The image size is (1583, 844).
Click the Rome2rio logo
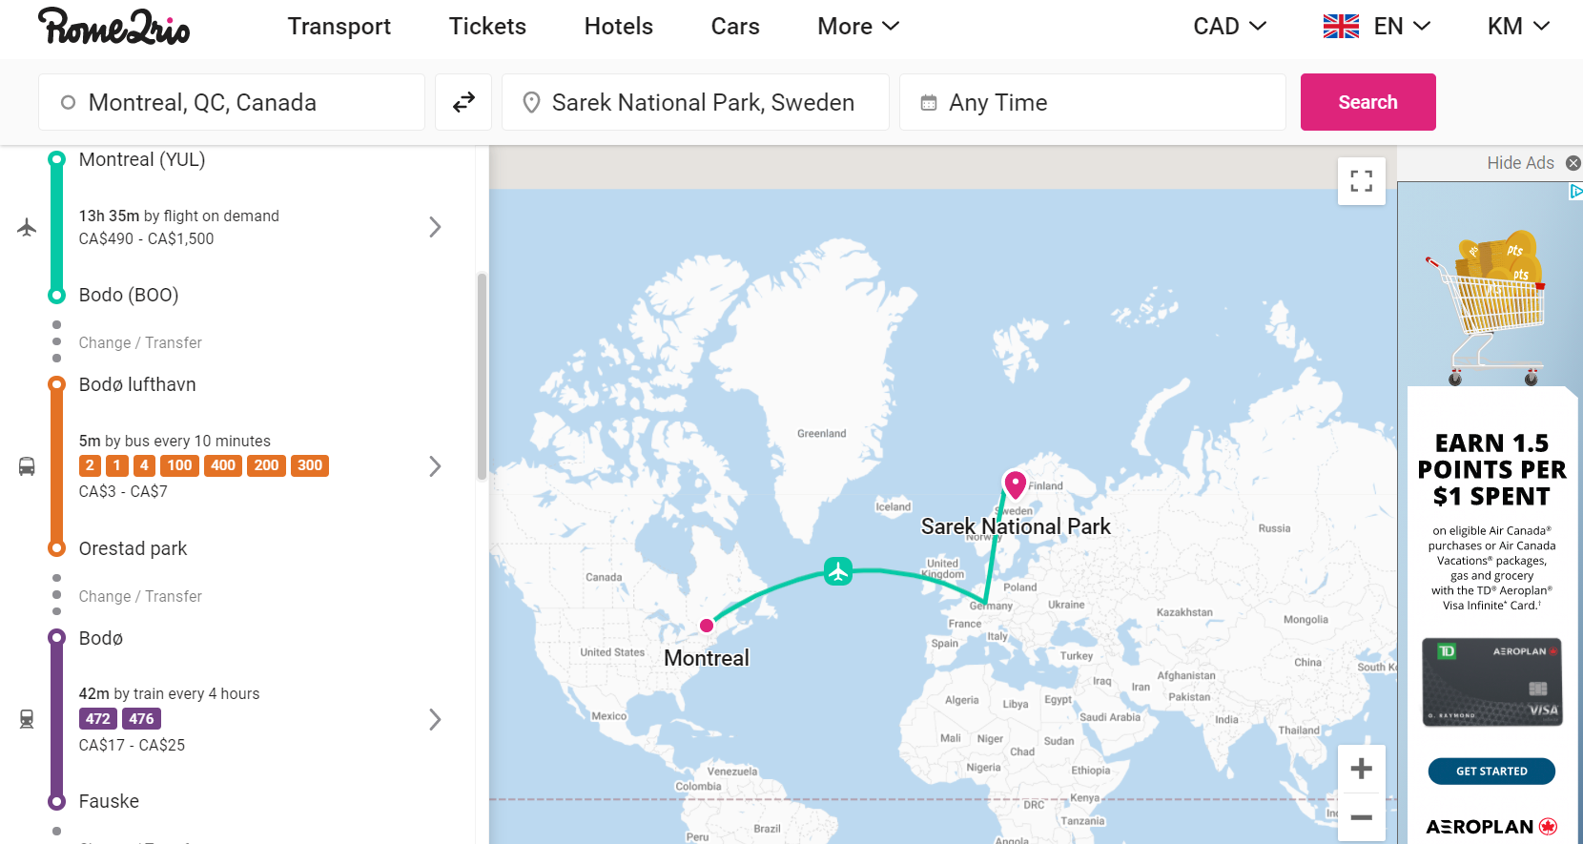tap(113, 27)
